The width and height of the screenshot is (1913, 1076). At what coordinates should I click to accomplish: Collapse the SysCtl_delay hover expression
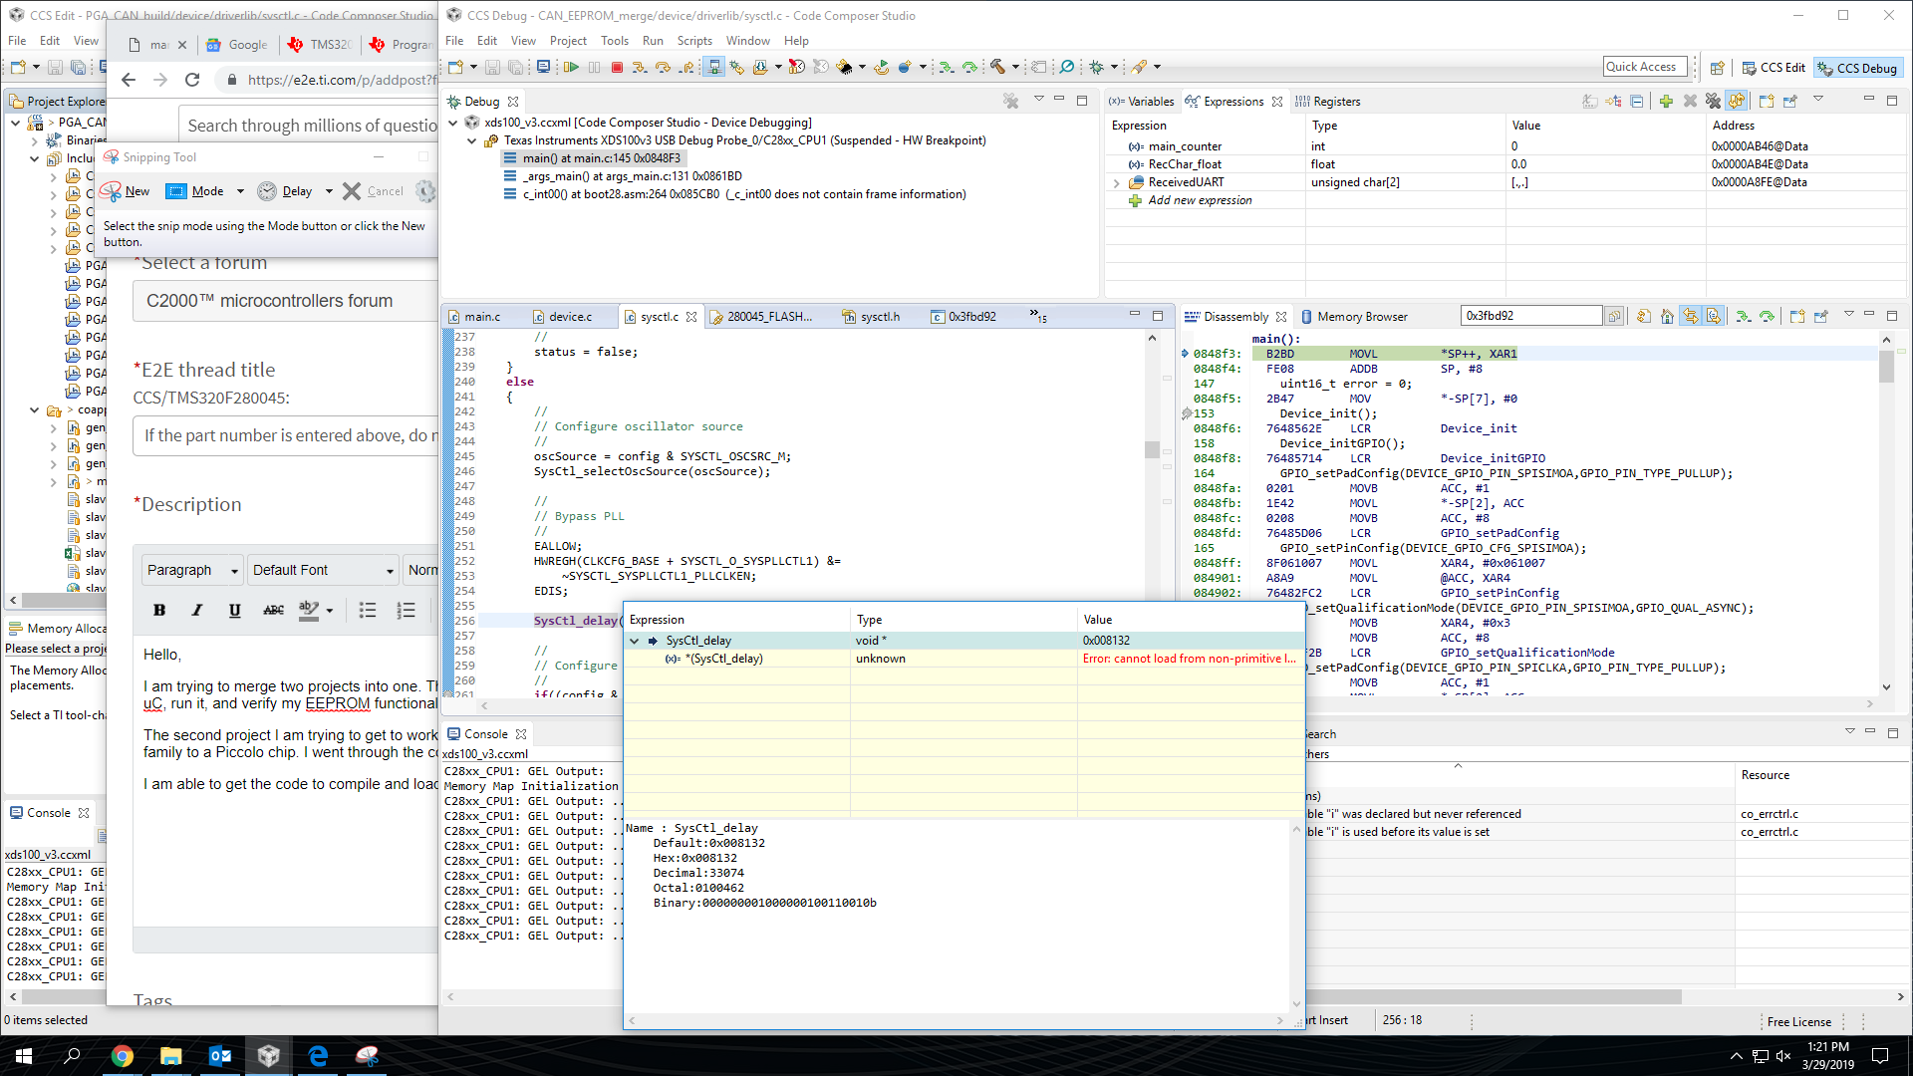click(x=635, y=641)
